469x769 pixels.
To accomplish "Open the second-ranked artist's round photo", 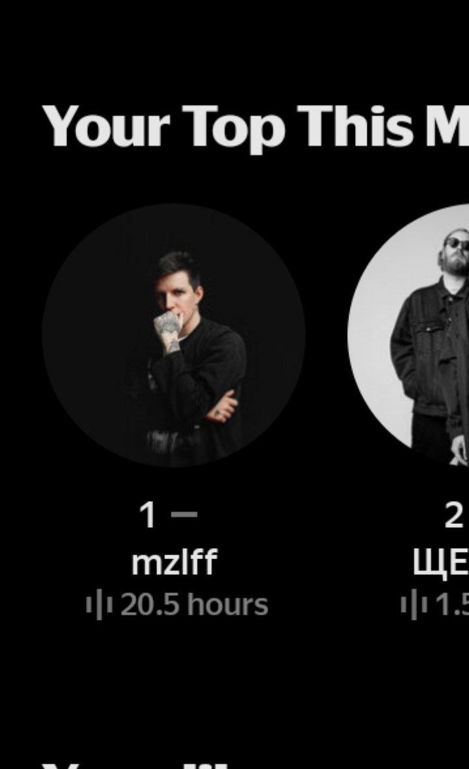I will click(x=408, y=336).
